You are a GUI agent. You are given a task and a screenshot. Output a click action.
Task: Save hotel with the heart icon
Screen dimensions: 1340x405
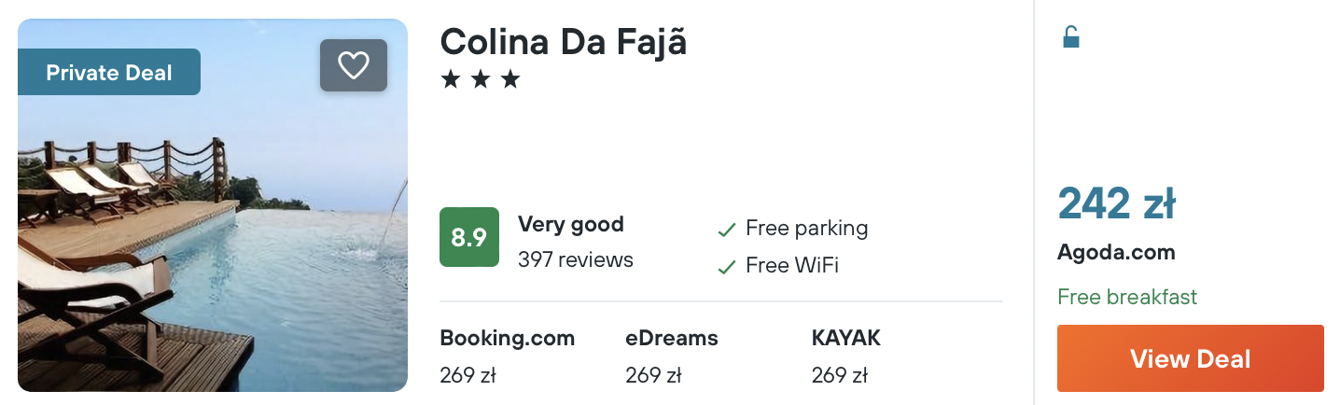(x=353, y=65)
